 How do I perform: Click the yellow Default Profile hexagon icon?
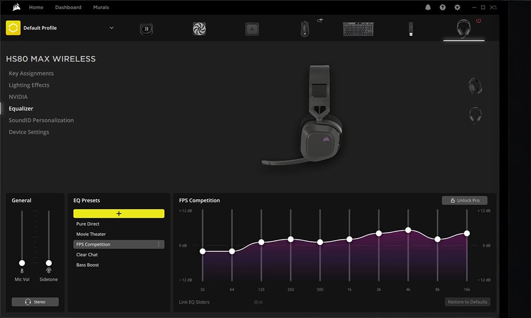(13, 28)
